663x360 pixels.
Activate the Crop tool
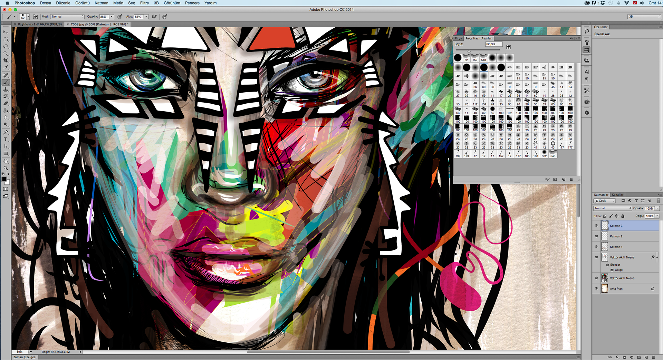6,60
